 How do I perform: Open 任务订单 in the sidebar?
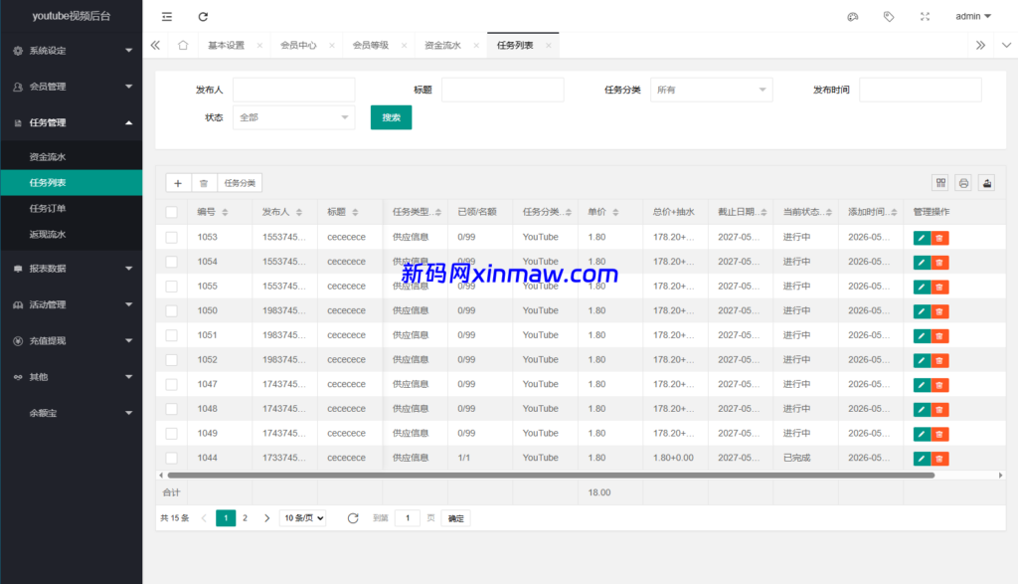click(x=72, y=209)
